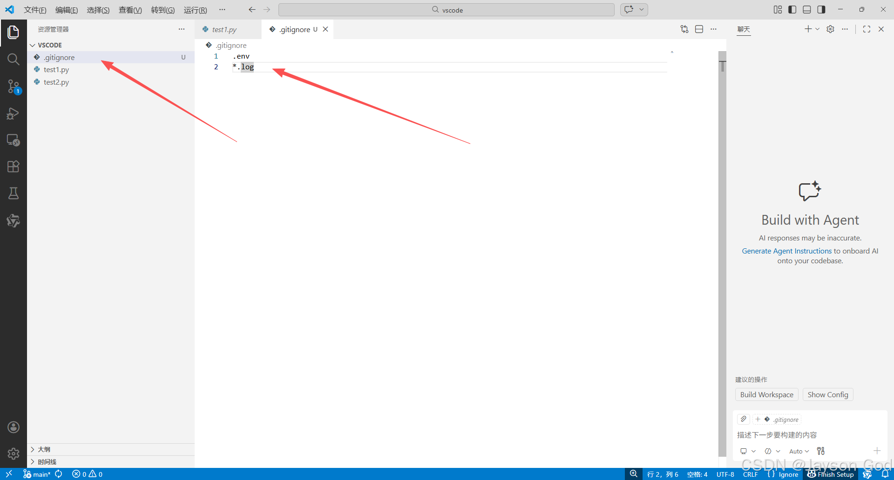Open new chat dropdown arrow beside plus
The width and height of the screenshot is (894, 480).
817,29
